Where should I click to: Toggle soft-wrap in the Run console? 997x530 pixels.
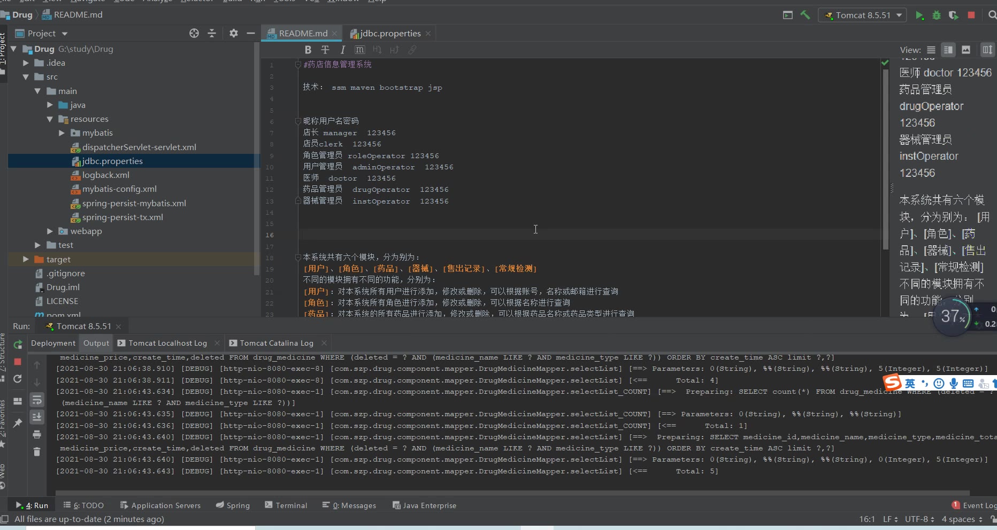(x=37, y=400)
